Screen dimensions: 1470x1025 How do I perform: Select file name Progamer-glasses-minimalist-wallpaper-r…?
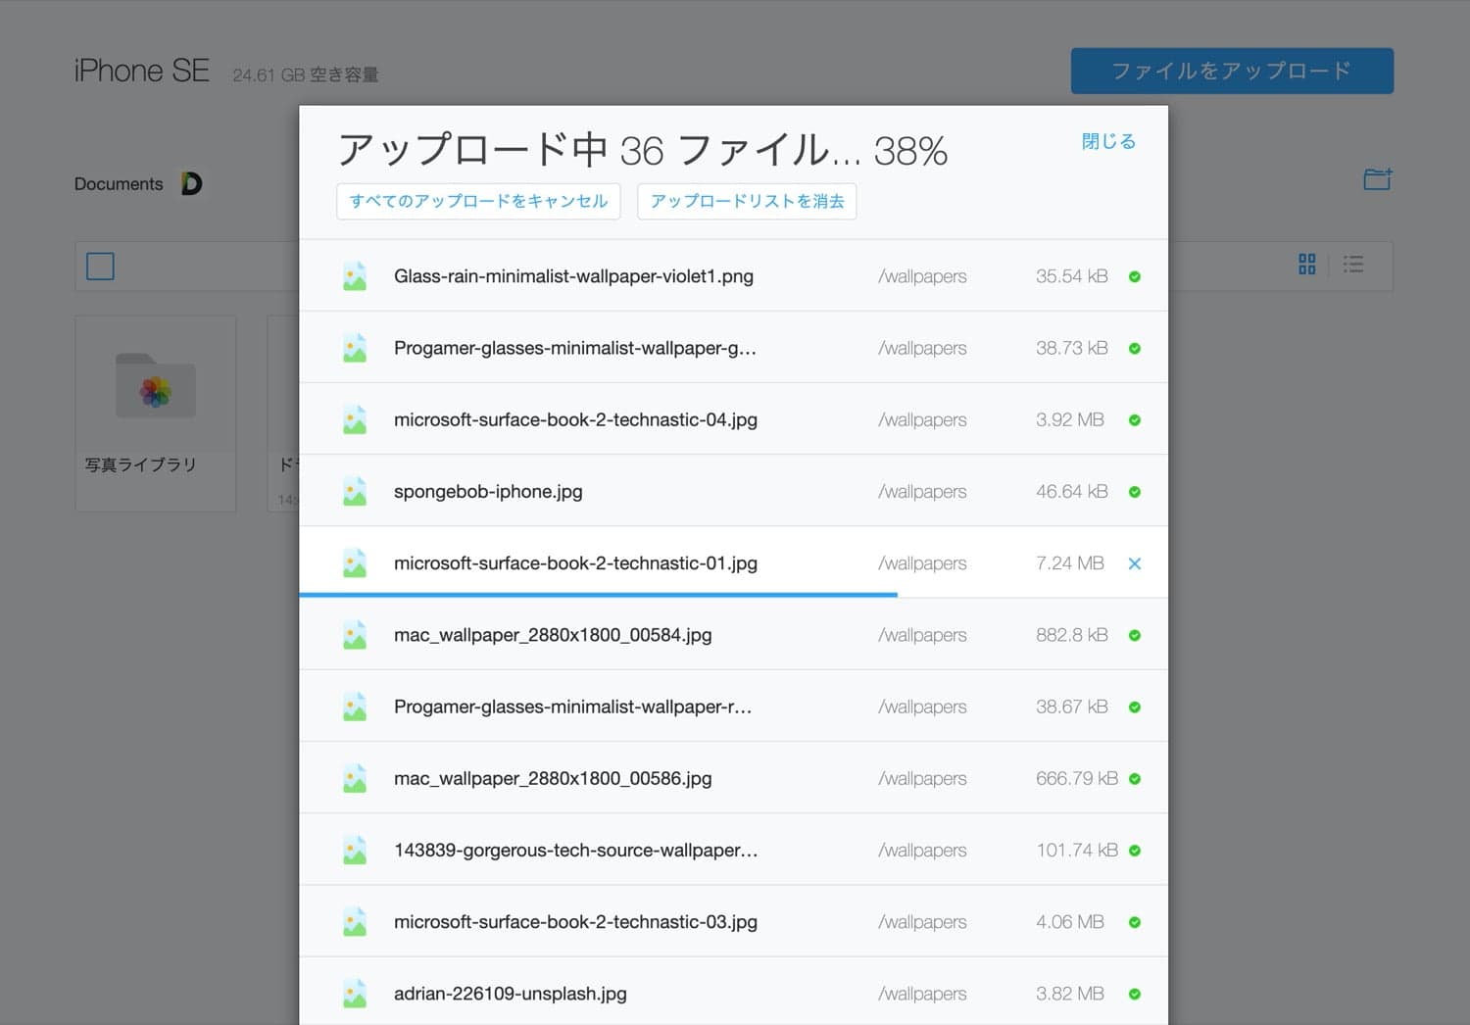[572, 707]
